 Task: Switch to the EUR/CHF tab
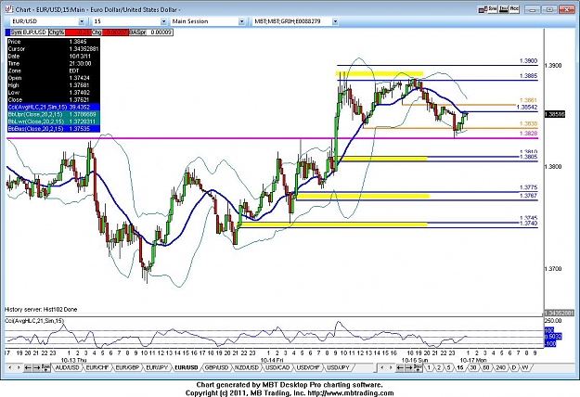[x=97, y=368]
